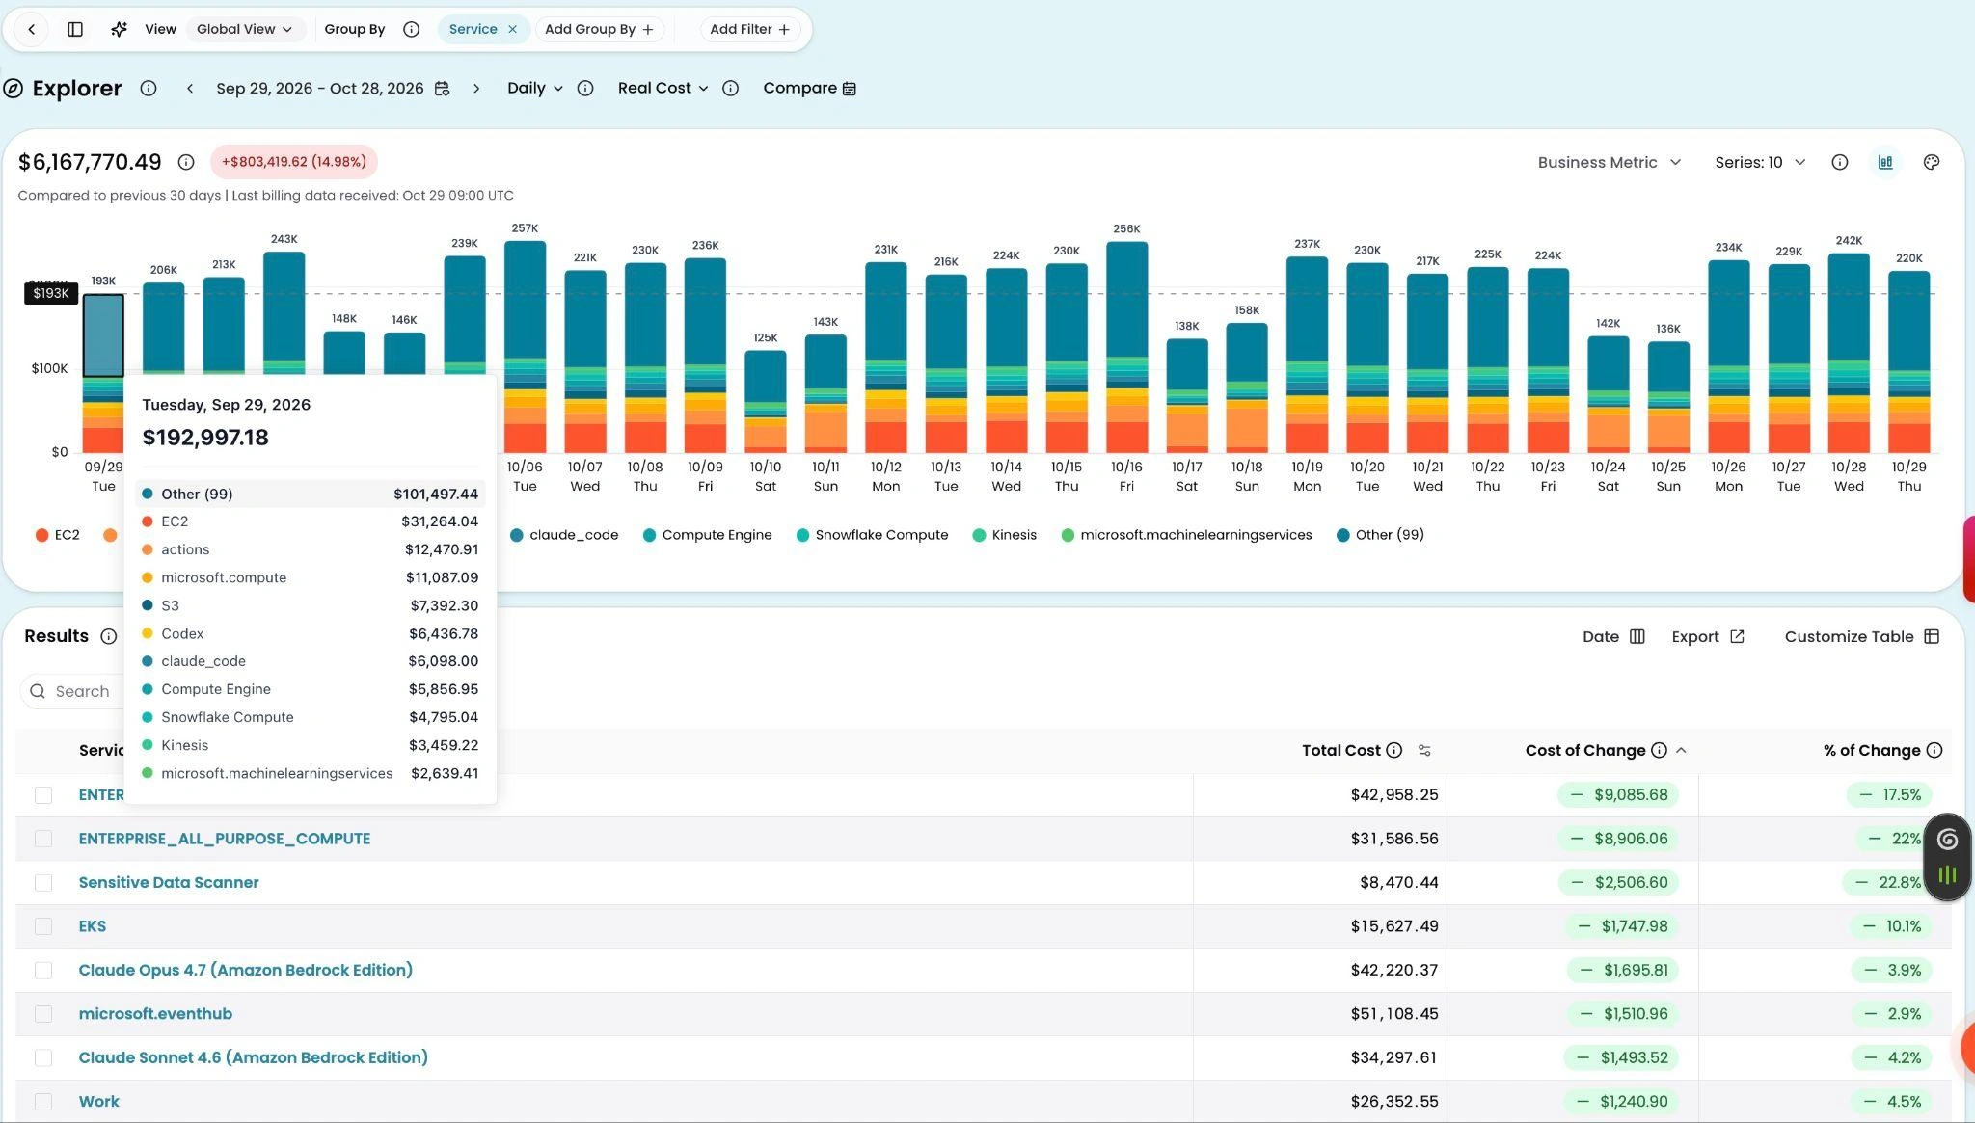Click Cost of Change info icon
The width and height of the screenshot is (1975, 1123).
pyautogui.click(x=1659, y=750)
